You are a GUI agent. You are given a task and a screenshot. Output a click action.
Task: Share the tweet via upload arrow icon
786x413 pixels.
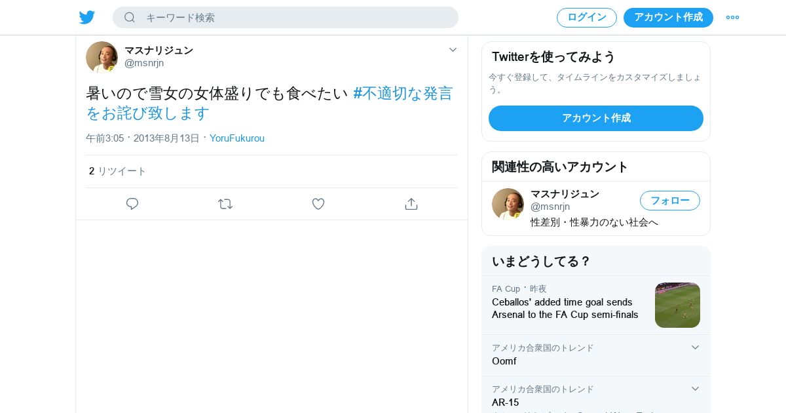click(x=411, y=204)
